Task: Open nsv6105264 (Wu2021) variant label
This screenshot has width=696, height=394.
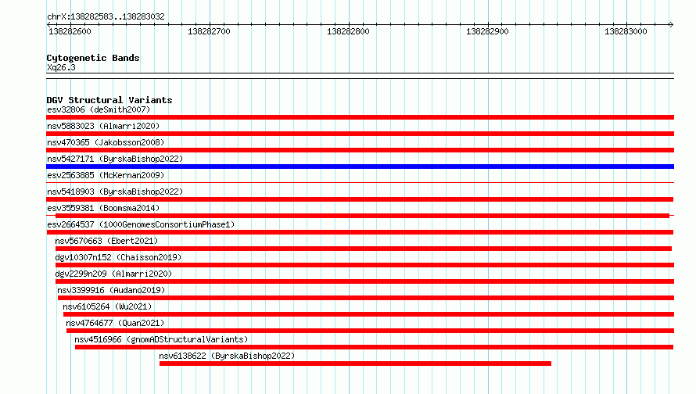Action: coord(107,306)
